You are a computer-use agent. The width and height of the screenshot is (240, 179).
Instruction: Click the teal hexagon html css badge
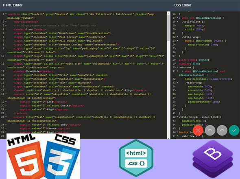click(x=136, y=158)
